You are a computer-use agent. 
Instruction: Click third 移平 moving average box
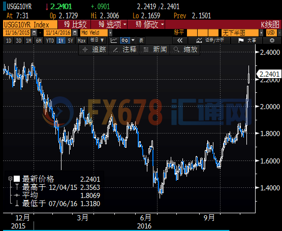[213, 32]
